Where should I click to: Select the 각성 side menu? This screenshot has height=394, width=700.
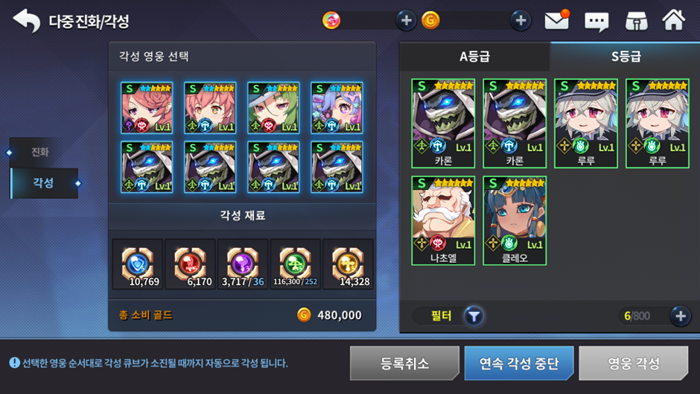[44, 183]
